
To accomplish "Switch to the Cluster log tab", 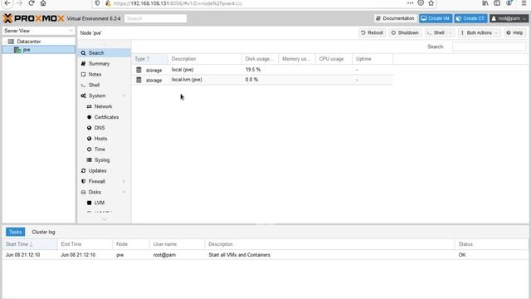I will coord(43,233).
